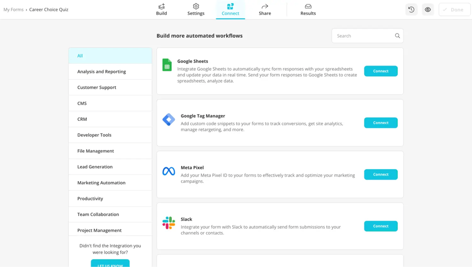The image size is (472, 267).
Task: Click the Google Sheets logo icon
Action: pyautogui.click(x=167, y=65)
